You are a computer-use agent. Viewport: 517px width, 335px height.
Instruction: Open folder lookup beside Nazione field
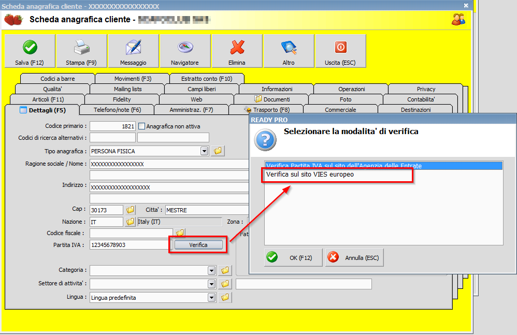click(130, 222)
